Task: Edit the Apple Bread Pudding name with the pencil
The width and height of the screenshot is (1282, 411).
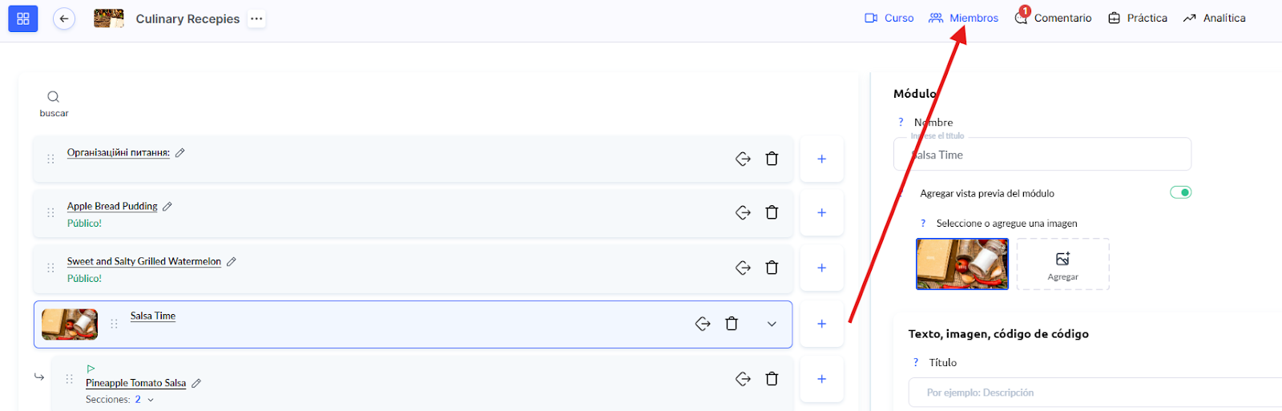Action: 167,207
